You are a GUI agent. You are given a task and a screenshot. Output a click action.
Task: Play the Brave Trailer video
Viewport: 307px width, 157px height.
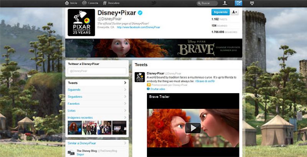193,128
